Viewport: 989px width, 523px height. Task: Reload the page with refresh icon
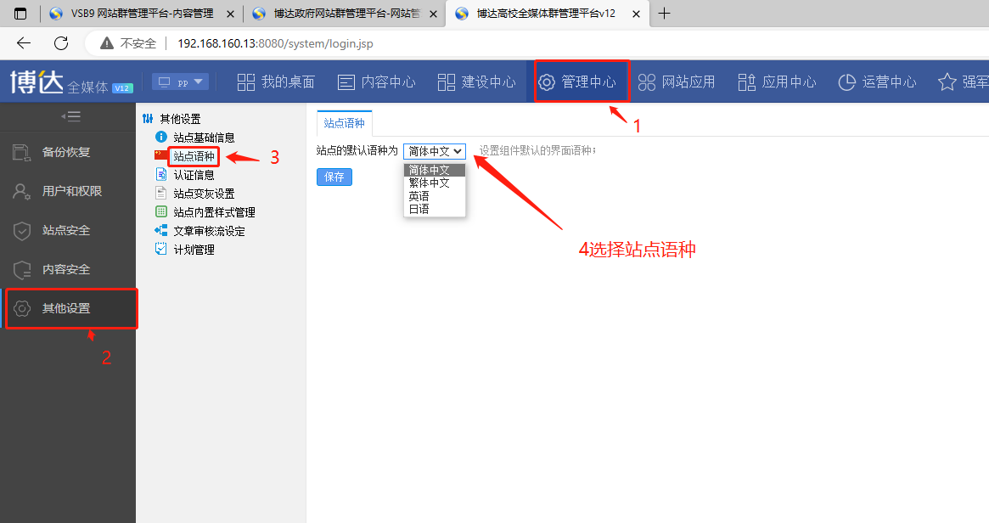click(x=61, y=43)
